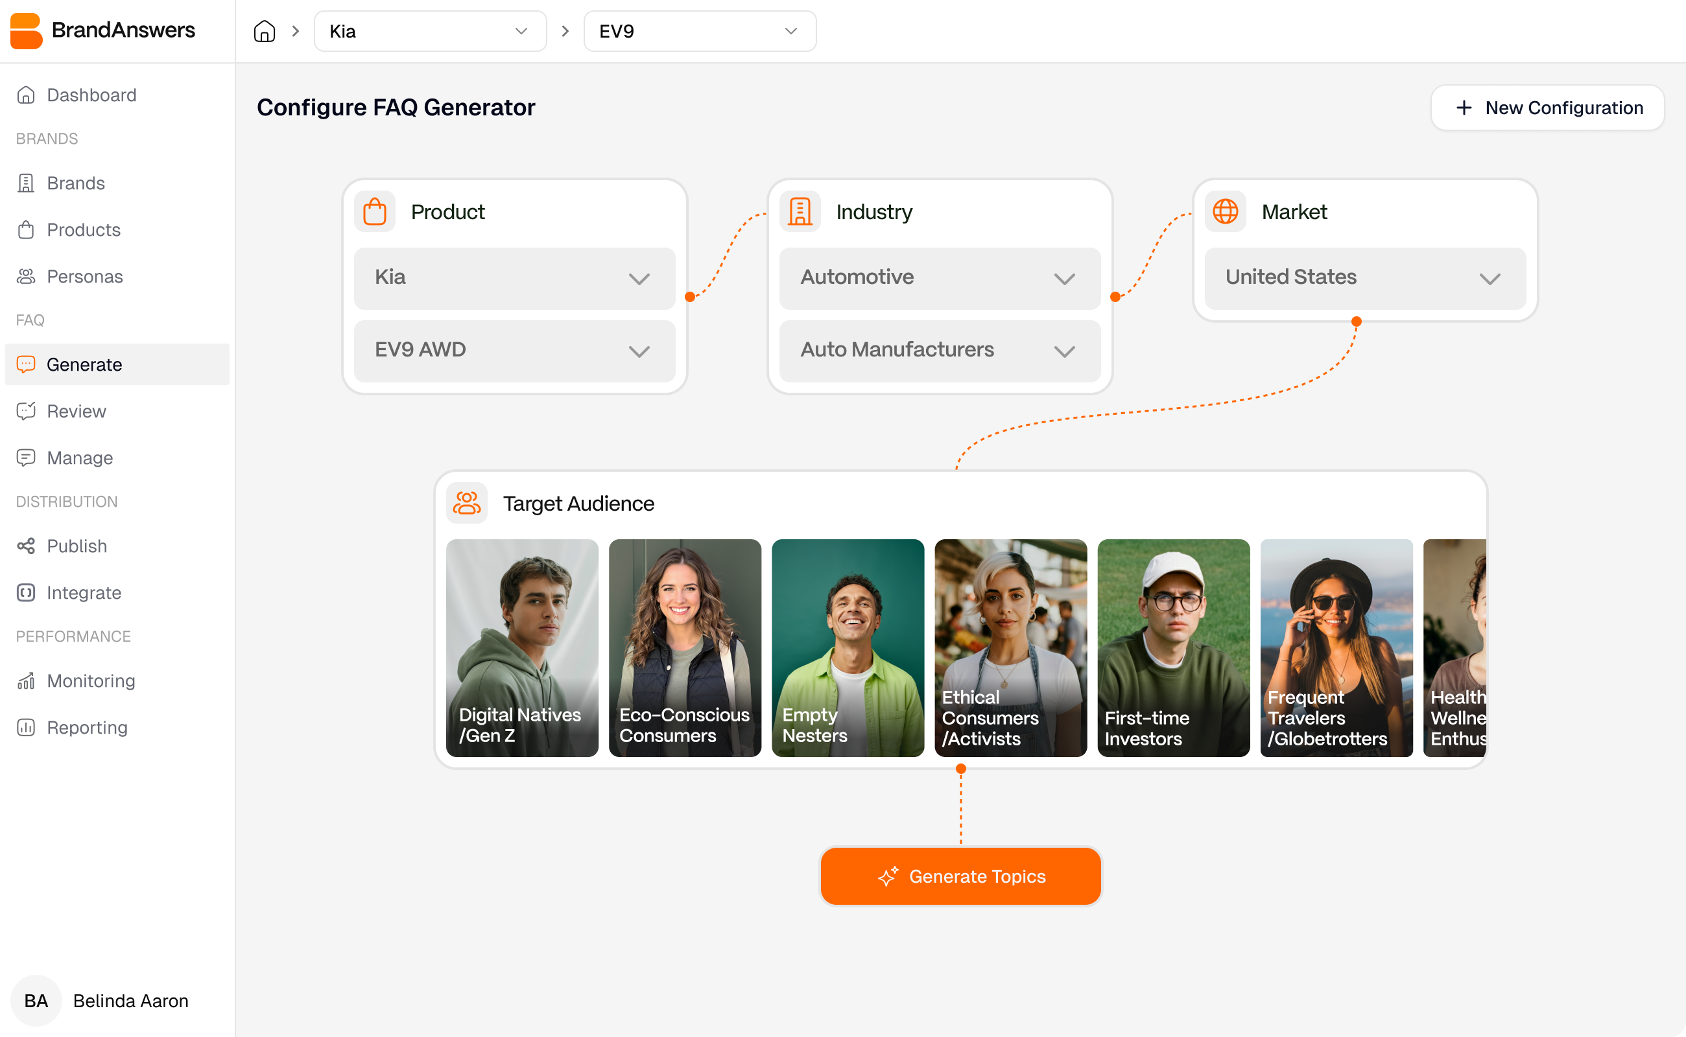The width and height of the screenshot is (1686, 1037).
Task: Select the Publish share icon
Action: tap(25, 546)
